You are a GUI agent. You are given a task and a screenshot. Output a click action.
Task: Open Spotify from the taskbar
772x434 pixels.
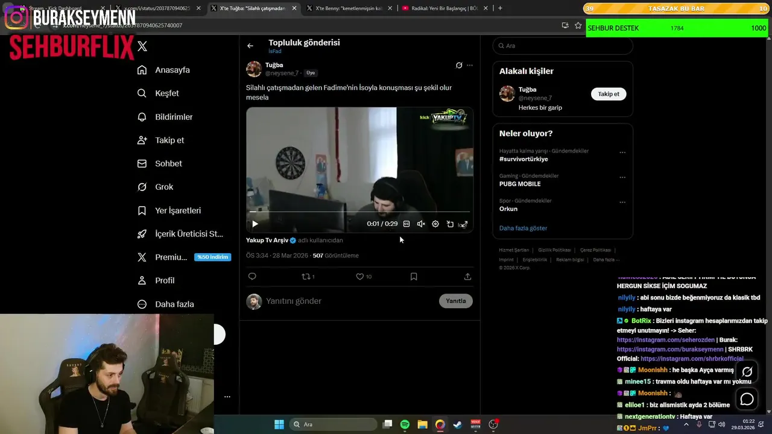[x=405, y=424]
